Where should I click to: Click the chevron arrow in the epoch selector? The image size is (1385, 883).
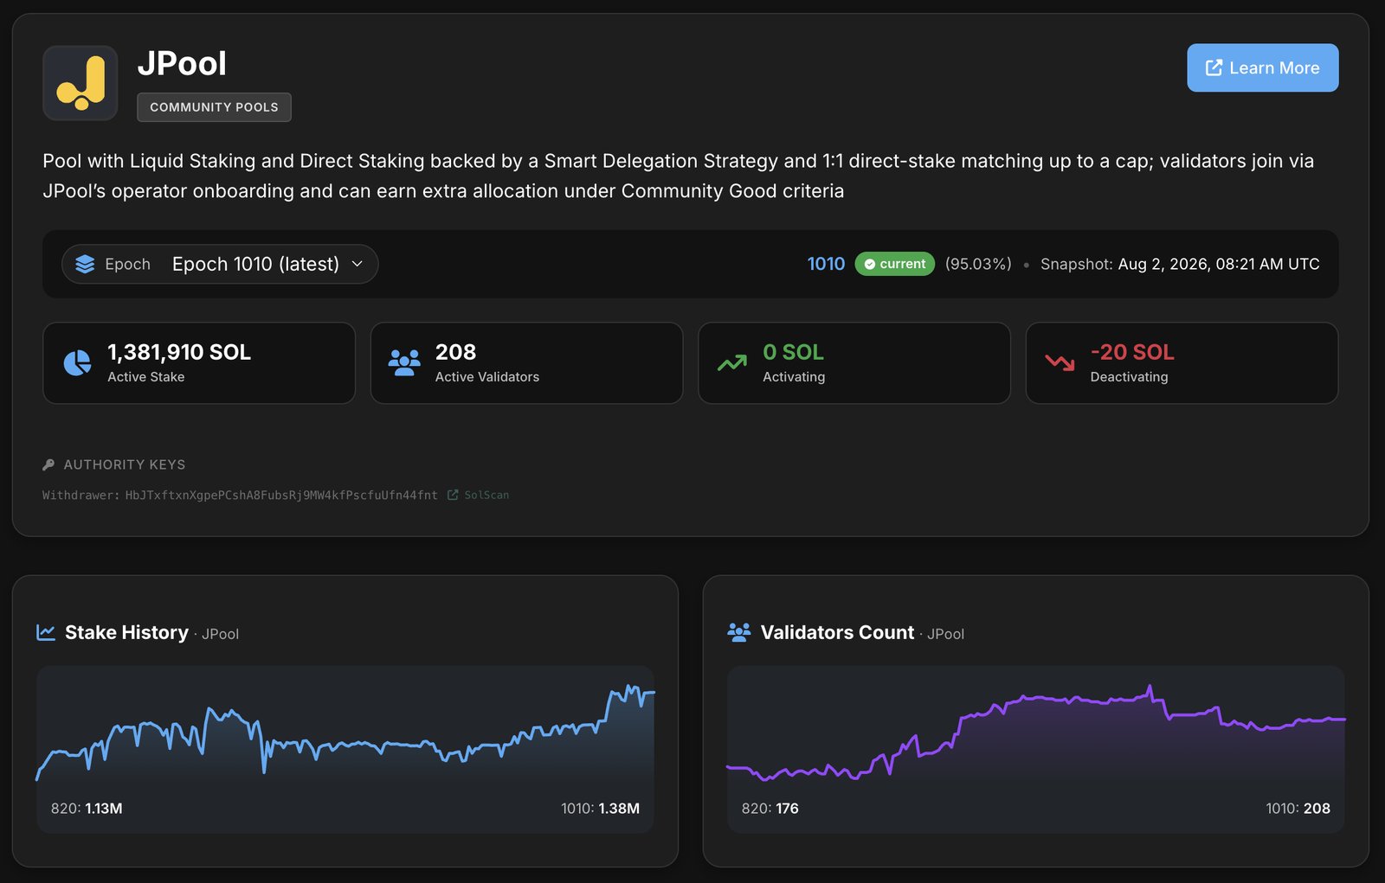357,264
